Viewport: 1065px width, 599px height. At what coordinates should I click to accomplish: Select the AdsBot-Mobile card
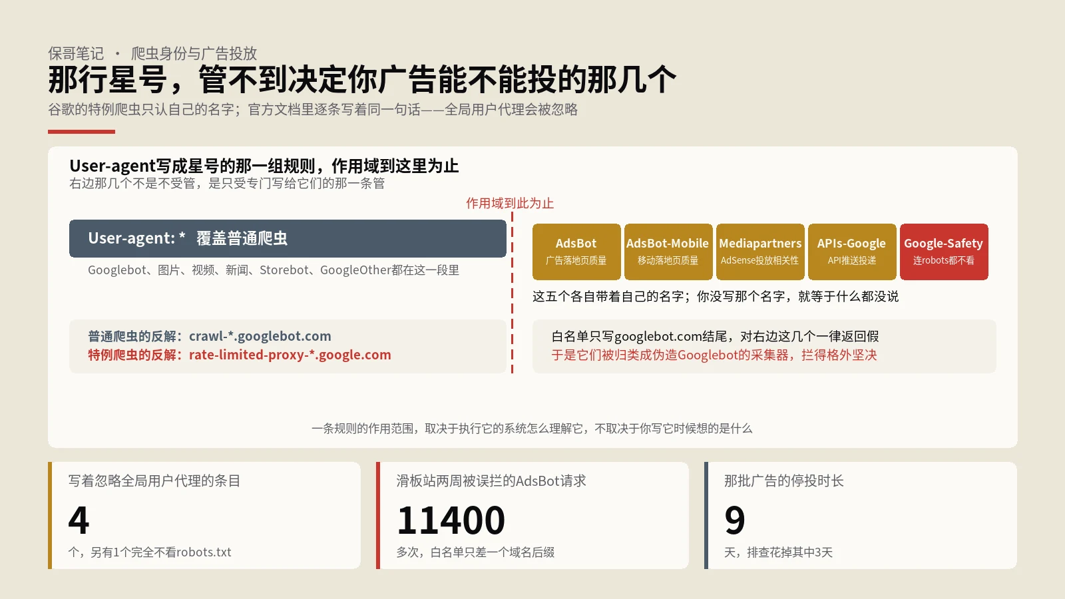point(668,252)
